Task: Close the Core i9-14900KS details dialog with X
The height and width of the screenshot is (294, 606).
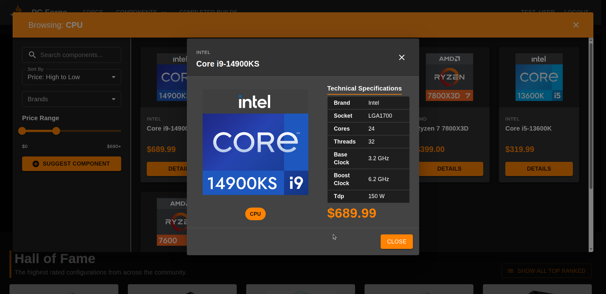Action: 401,57
